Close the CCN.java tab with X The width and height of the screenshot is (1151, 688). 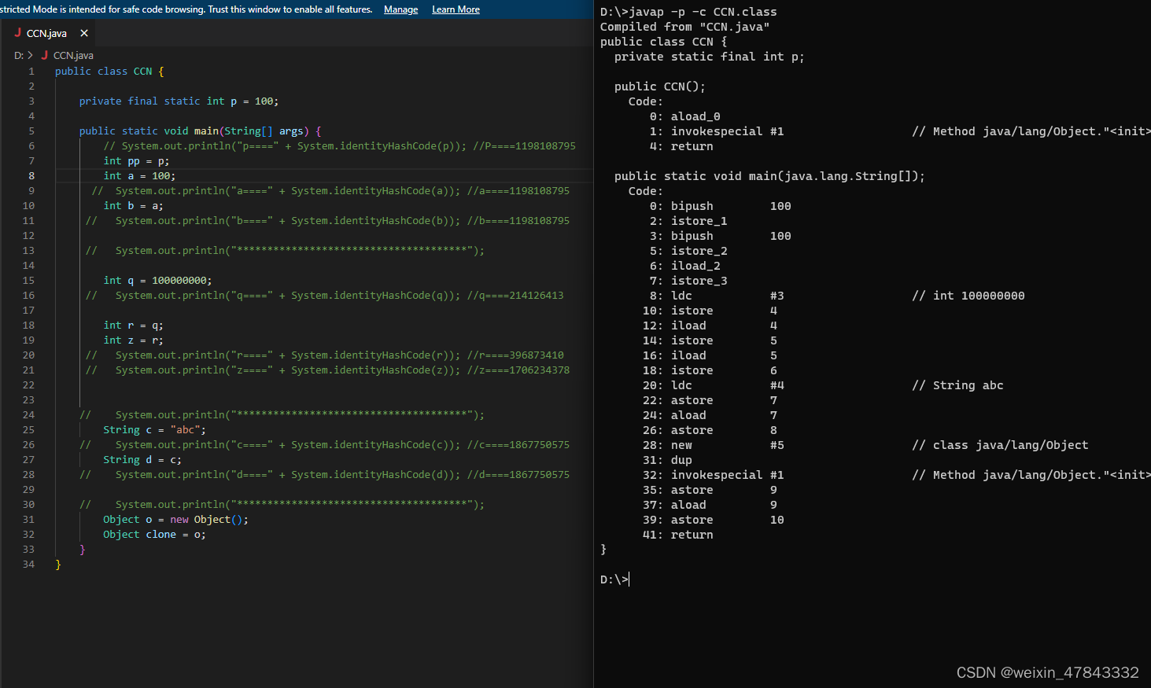pyautogui.click(x=84, y=33)
